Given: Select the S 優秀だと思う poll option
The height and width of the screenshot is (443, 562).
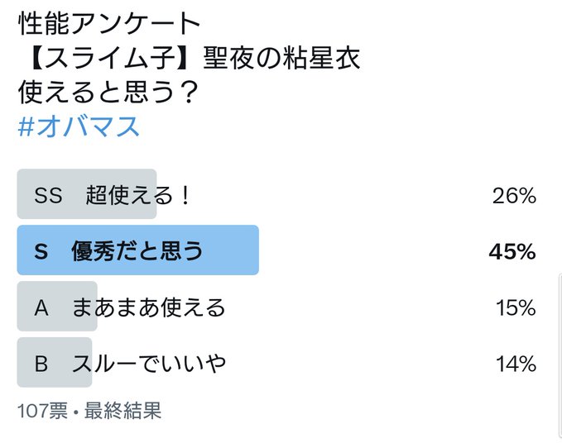Looking at the screenshot, I should click(x=277, y=250).
